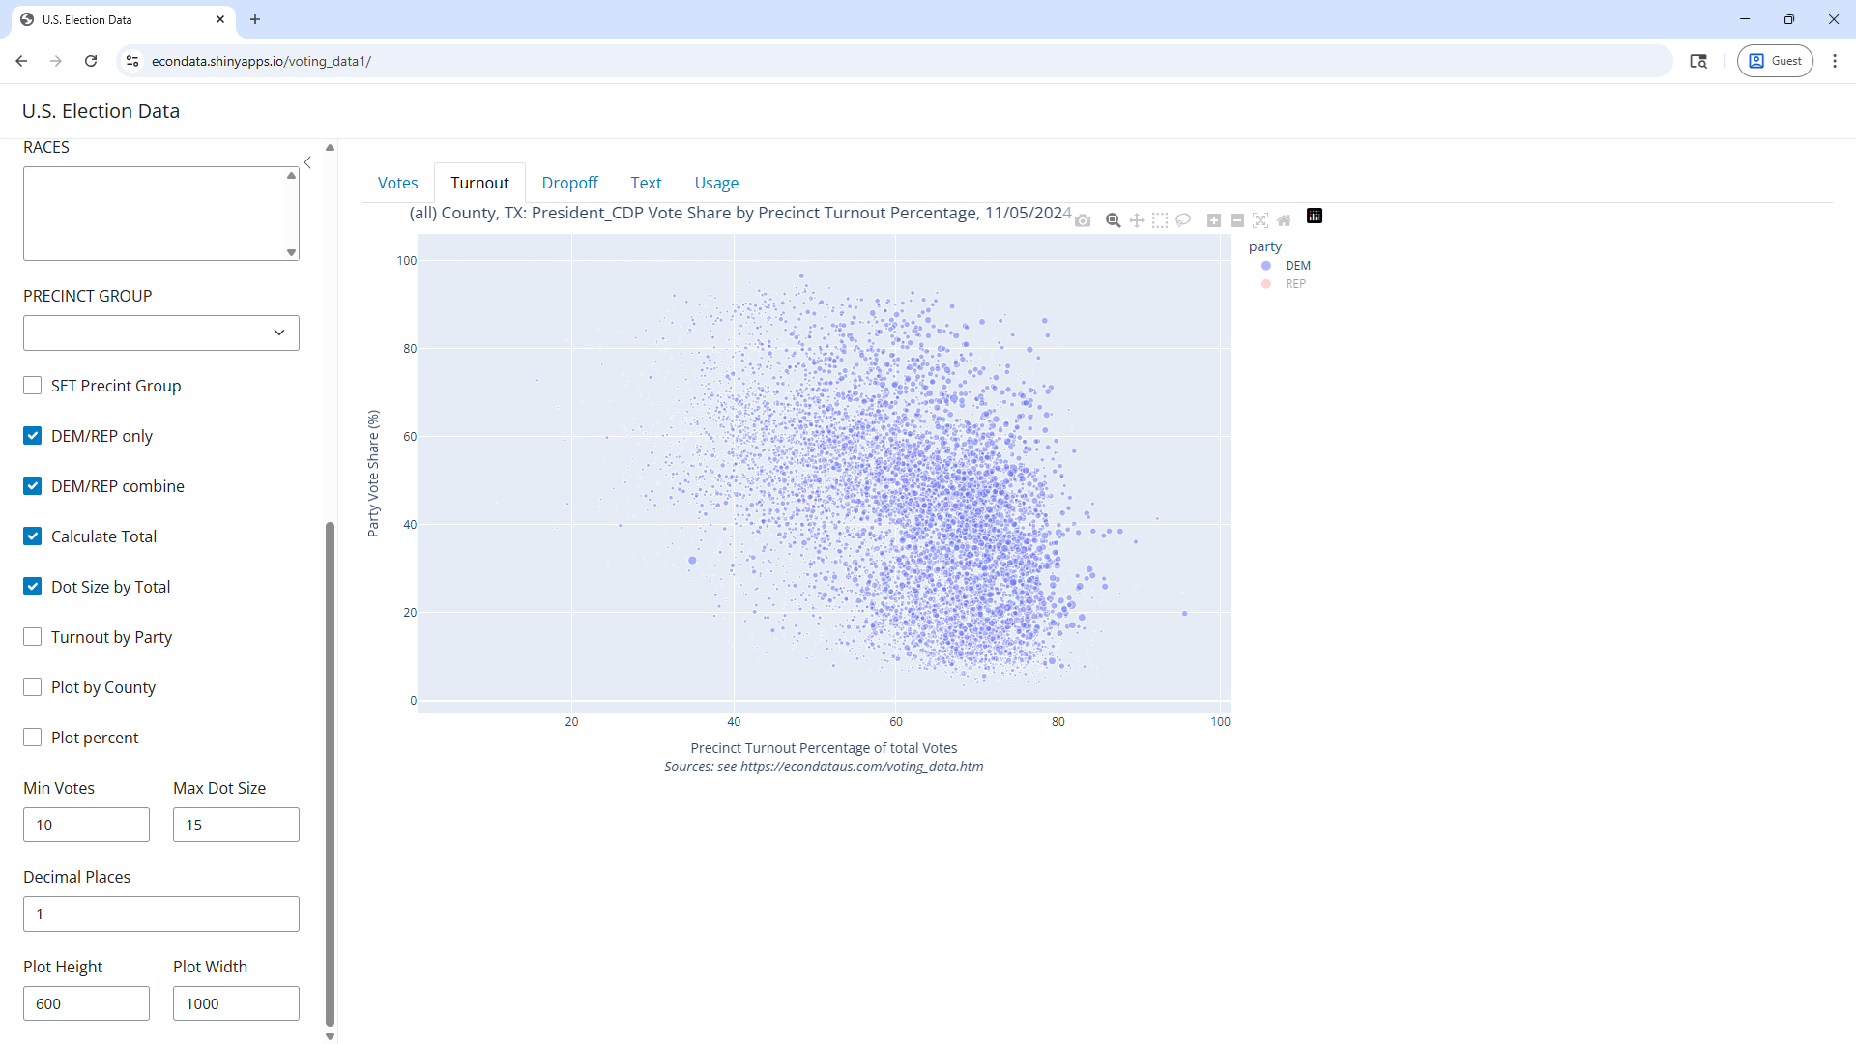Click the Autoscale plot icon
Screen dimensions: 1856x1044
click(1261, 220)
